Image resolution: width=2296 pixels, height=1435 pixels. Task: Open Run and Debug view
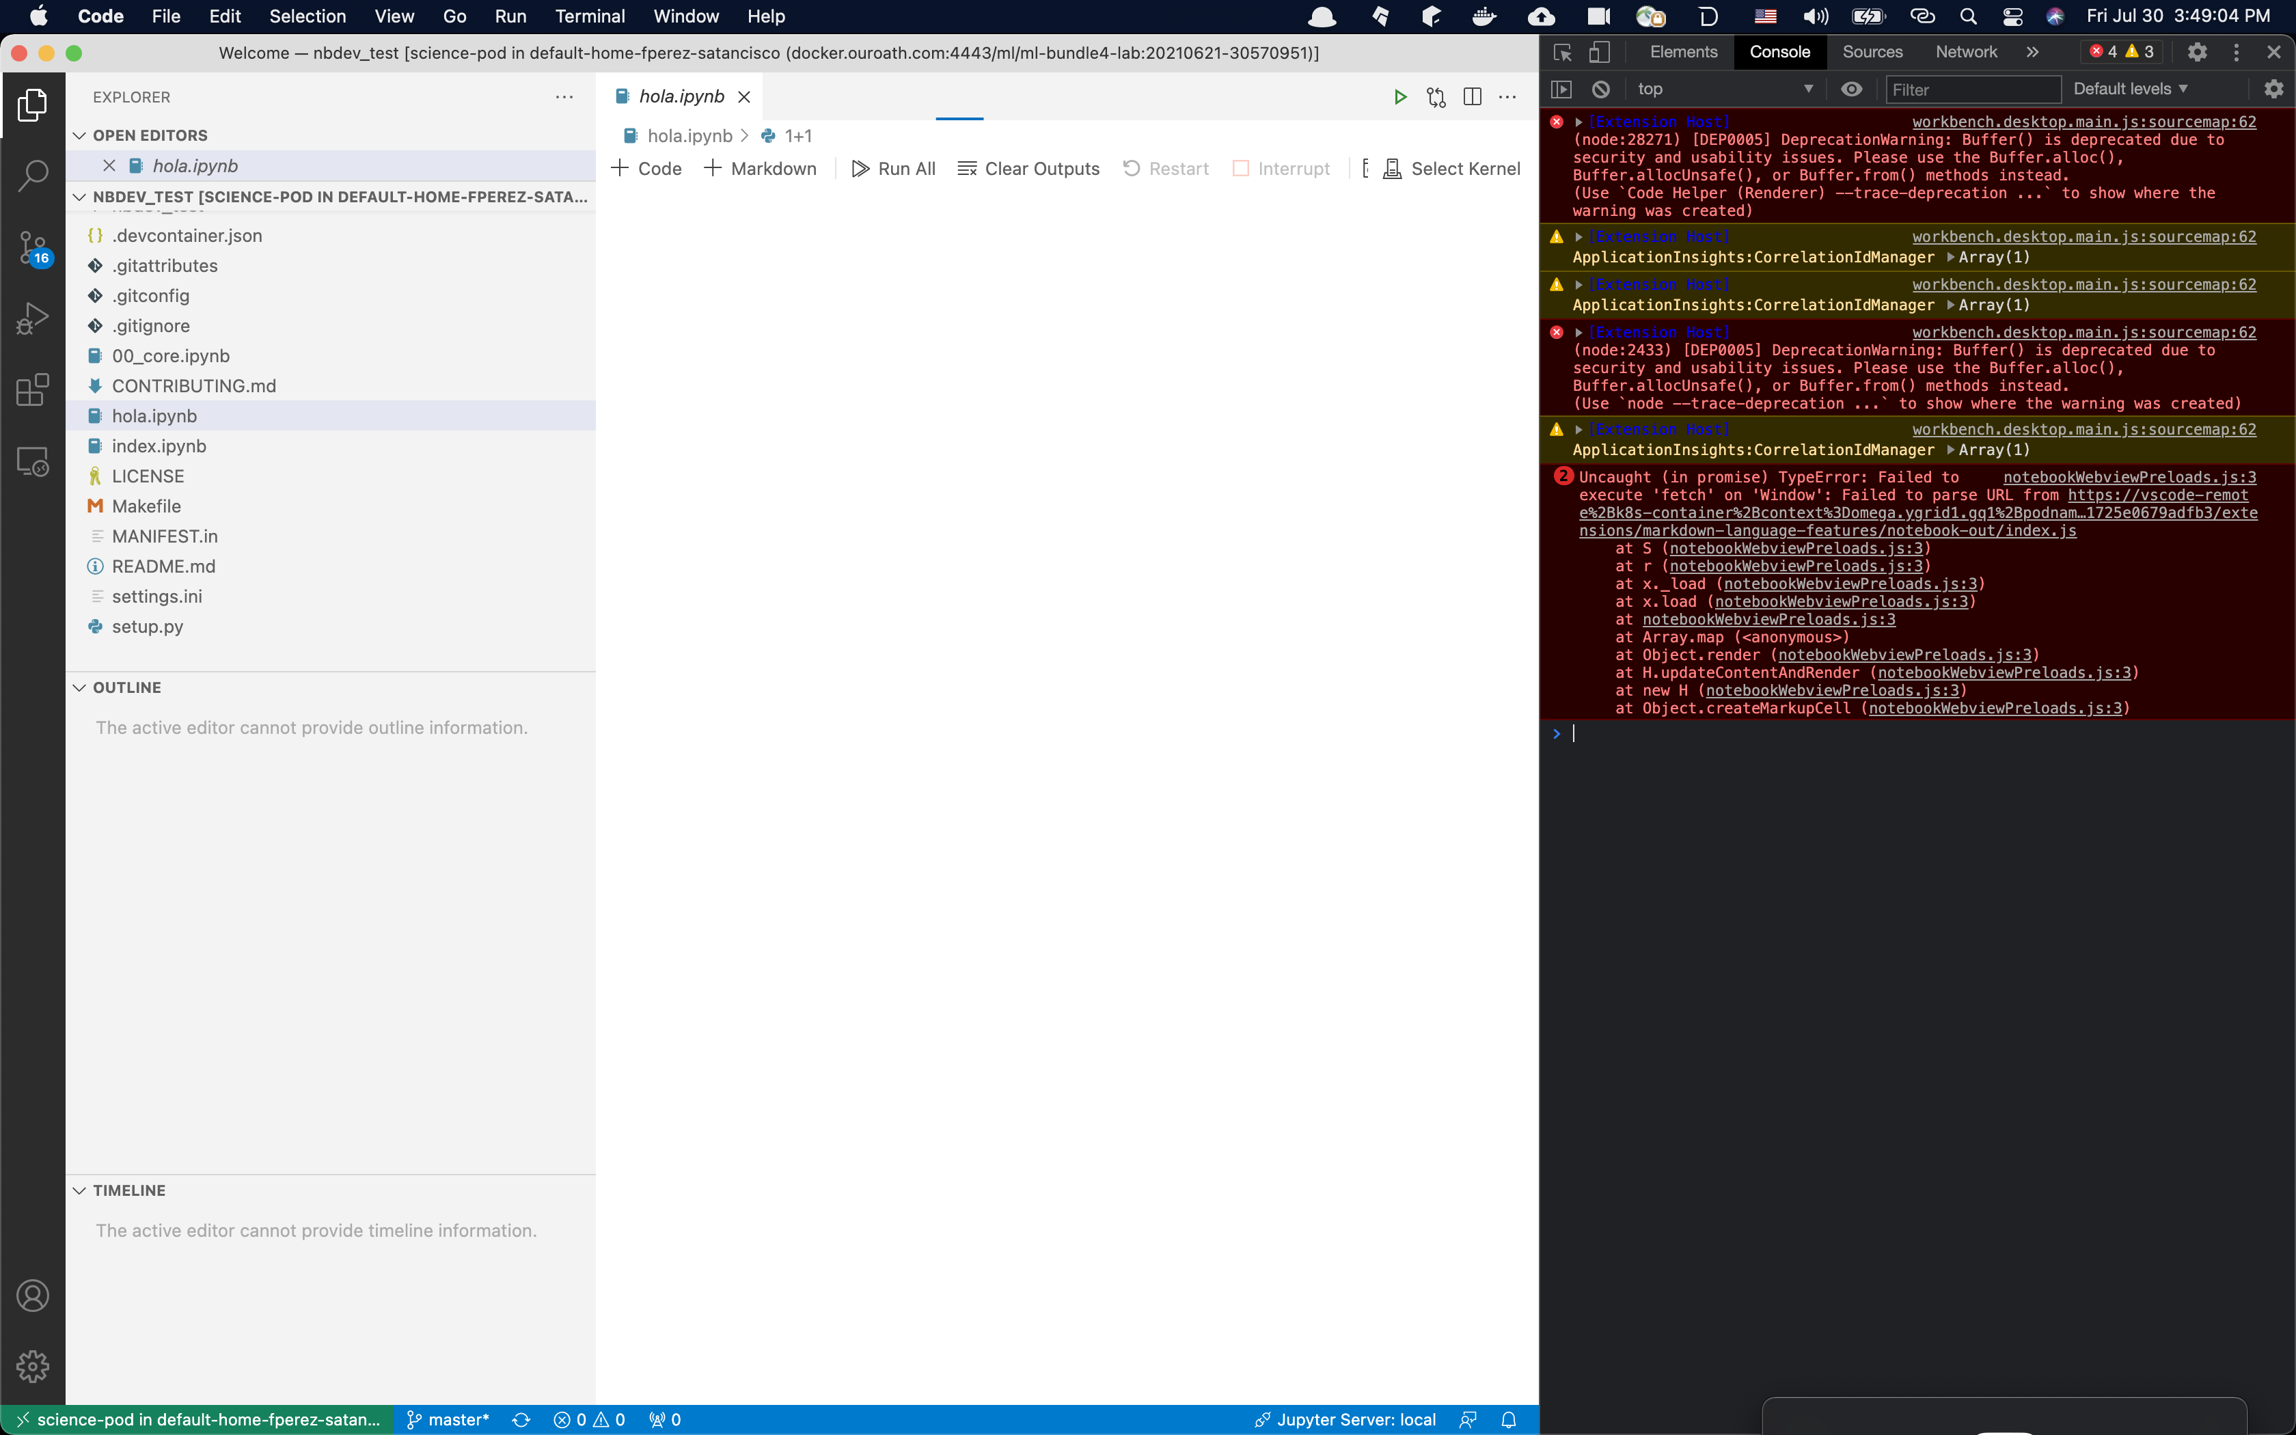tap(32, 319)
